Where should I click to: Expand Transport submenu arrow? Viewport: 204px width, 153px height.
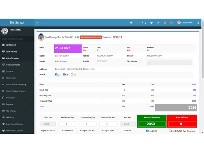tap(31, 98)
